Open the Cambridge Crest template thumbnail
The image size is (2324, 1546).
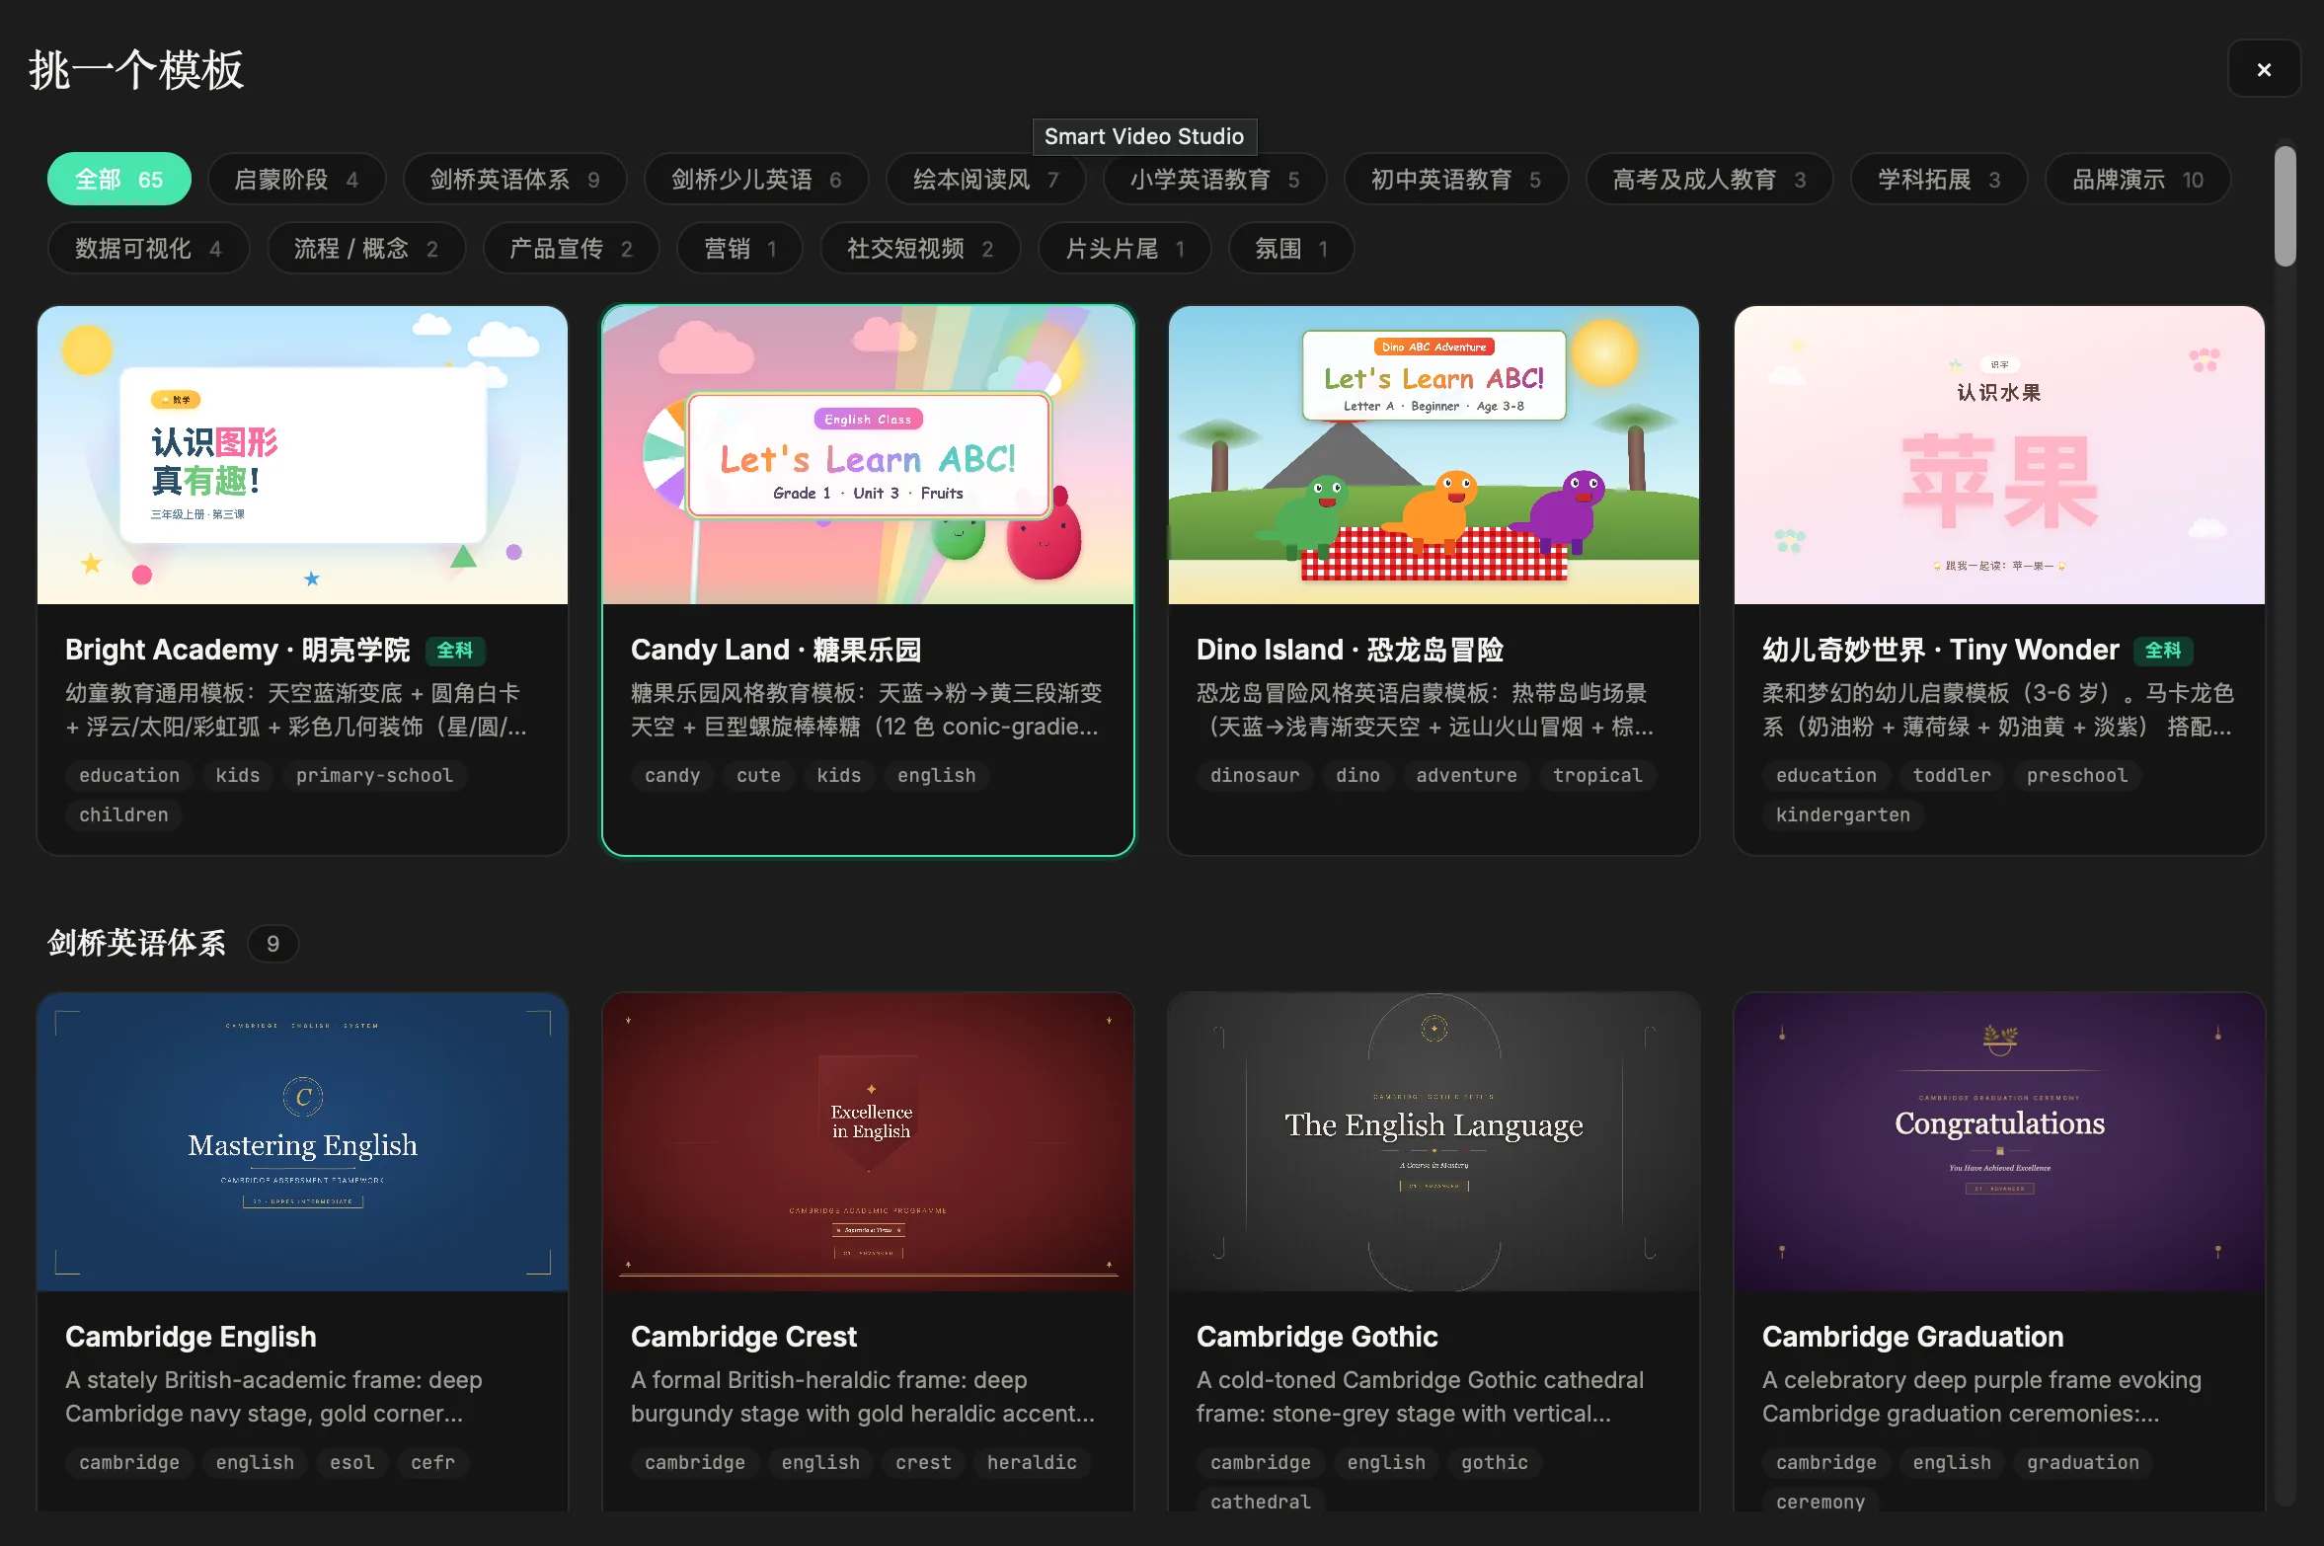pos(868,1142)
